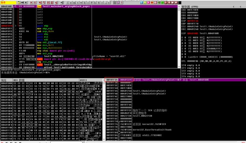Restart the program with the rewind icon

pos(22,3)
